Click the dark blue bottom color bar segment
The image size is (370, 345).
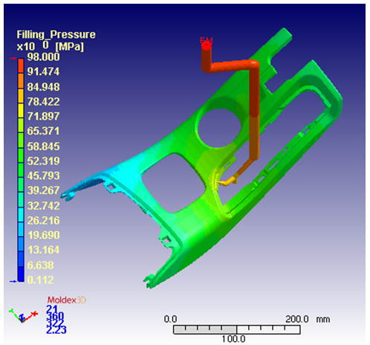coord(21,274)
